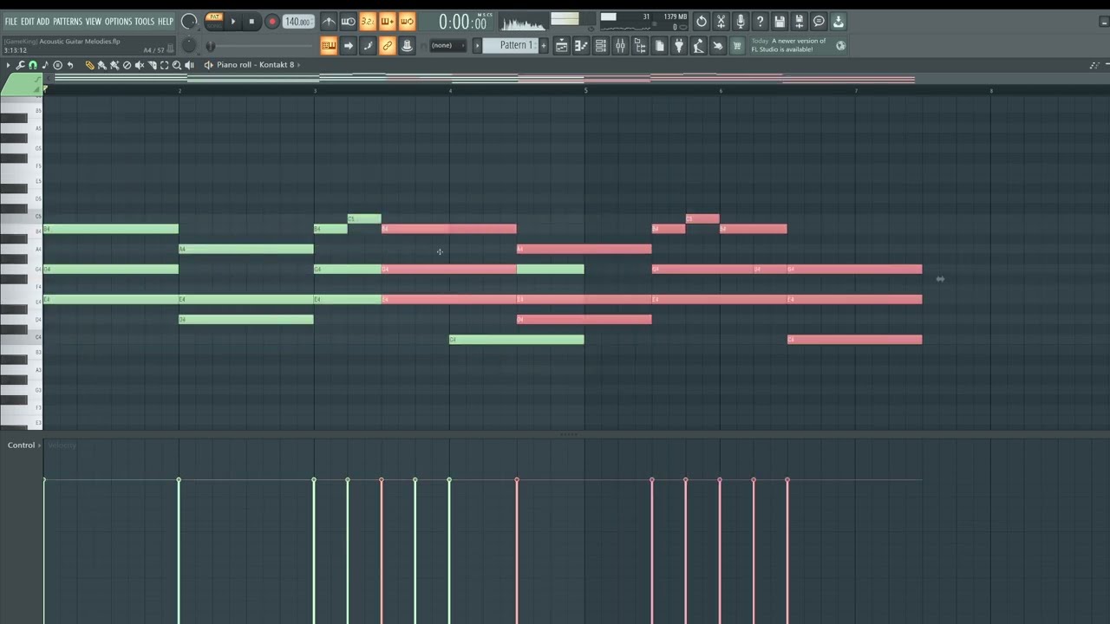1110x624 pixels.
Task: Open the Browser icon
Action: pos(640,46)
